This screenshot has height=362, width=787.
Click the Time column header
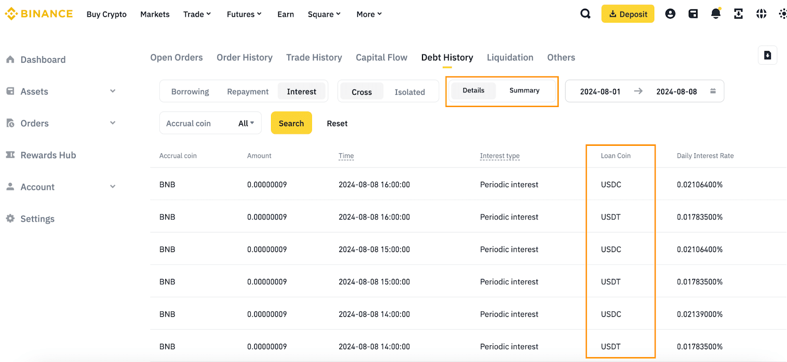[x=346, y=156]
